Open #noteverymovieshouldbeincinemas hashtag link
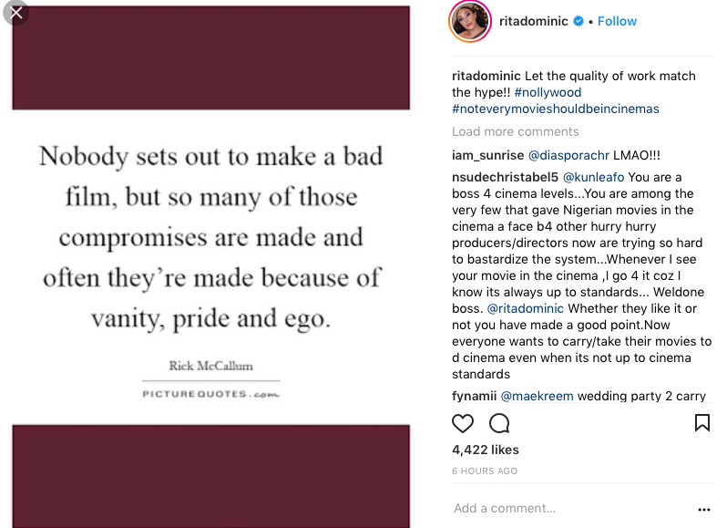The image size is (727, 528). tap(556, 109)
